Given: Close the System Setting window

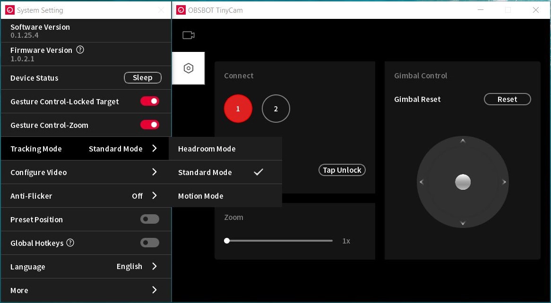Looking at the screenshot, I should 161,10.
